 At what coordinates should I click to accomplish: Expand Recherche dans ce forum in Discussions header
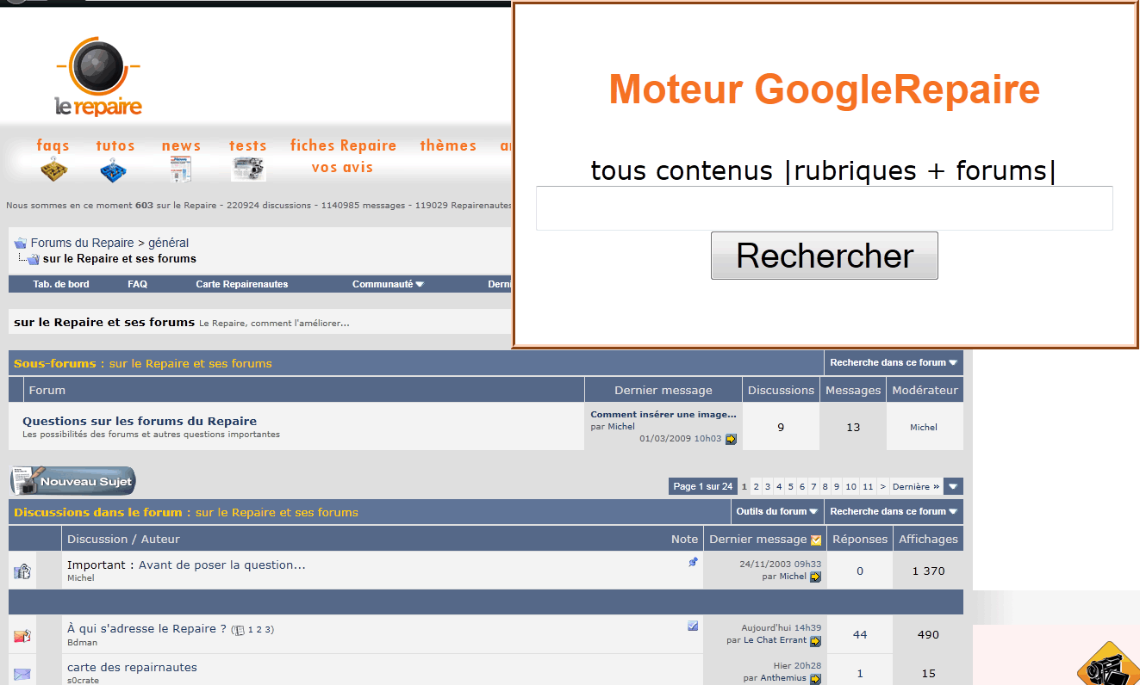pos(894,511)
